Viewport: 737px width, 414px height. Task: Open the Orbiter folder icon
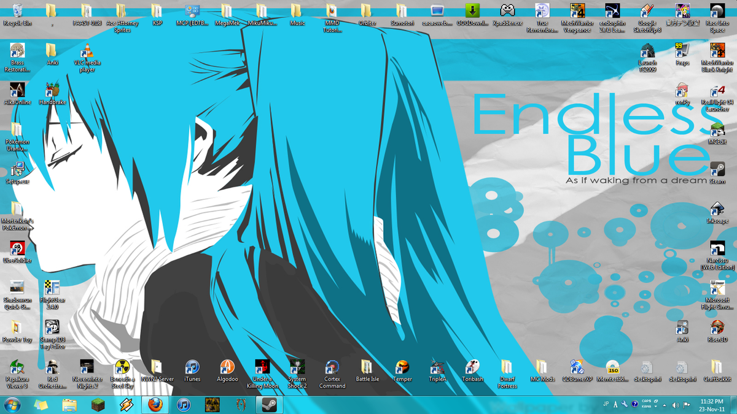[367, 15]
